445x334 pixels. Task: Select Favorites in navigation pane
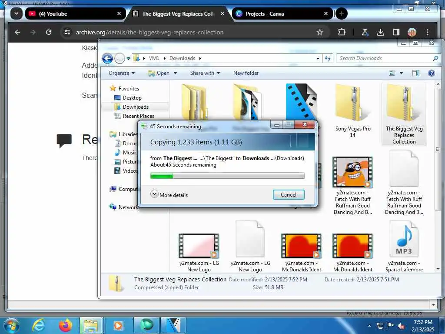[124, 89]
